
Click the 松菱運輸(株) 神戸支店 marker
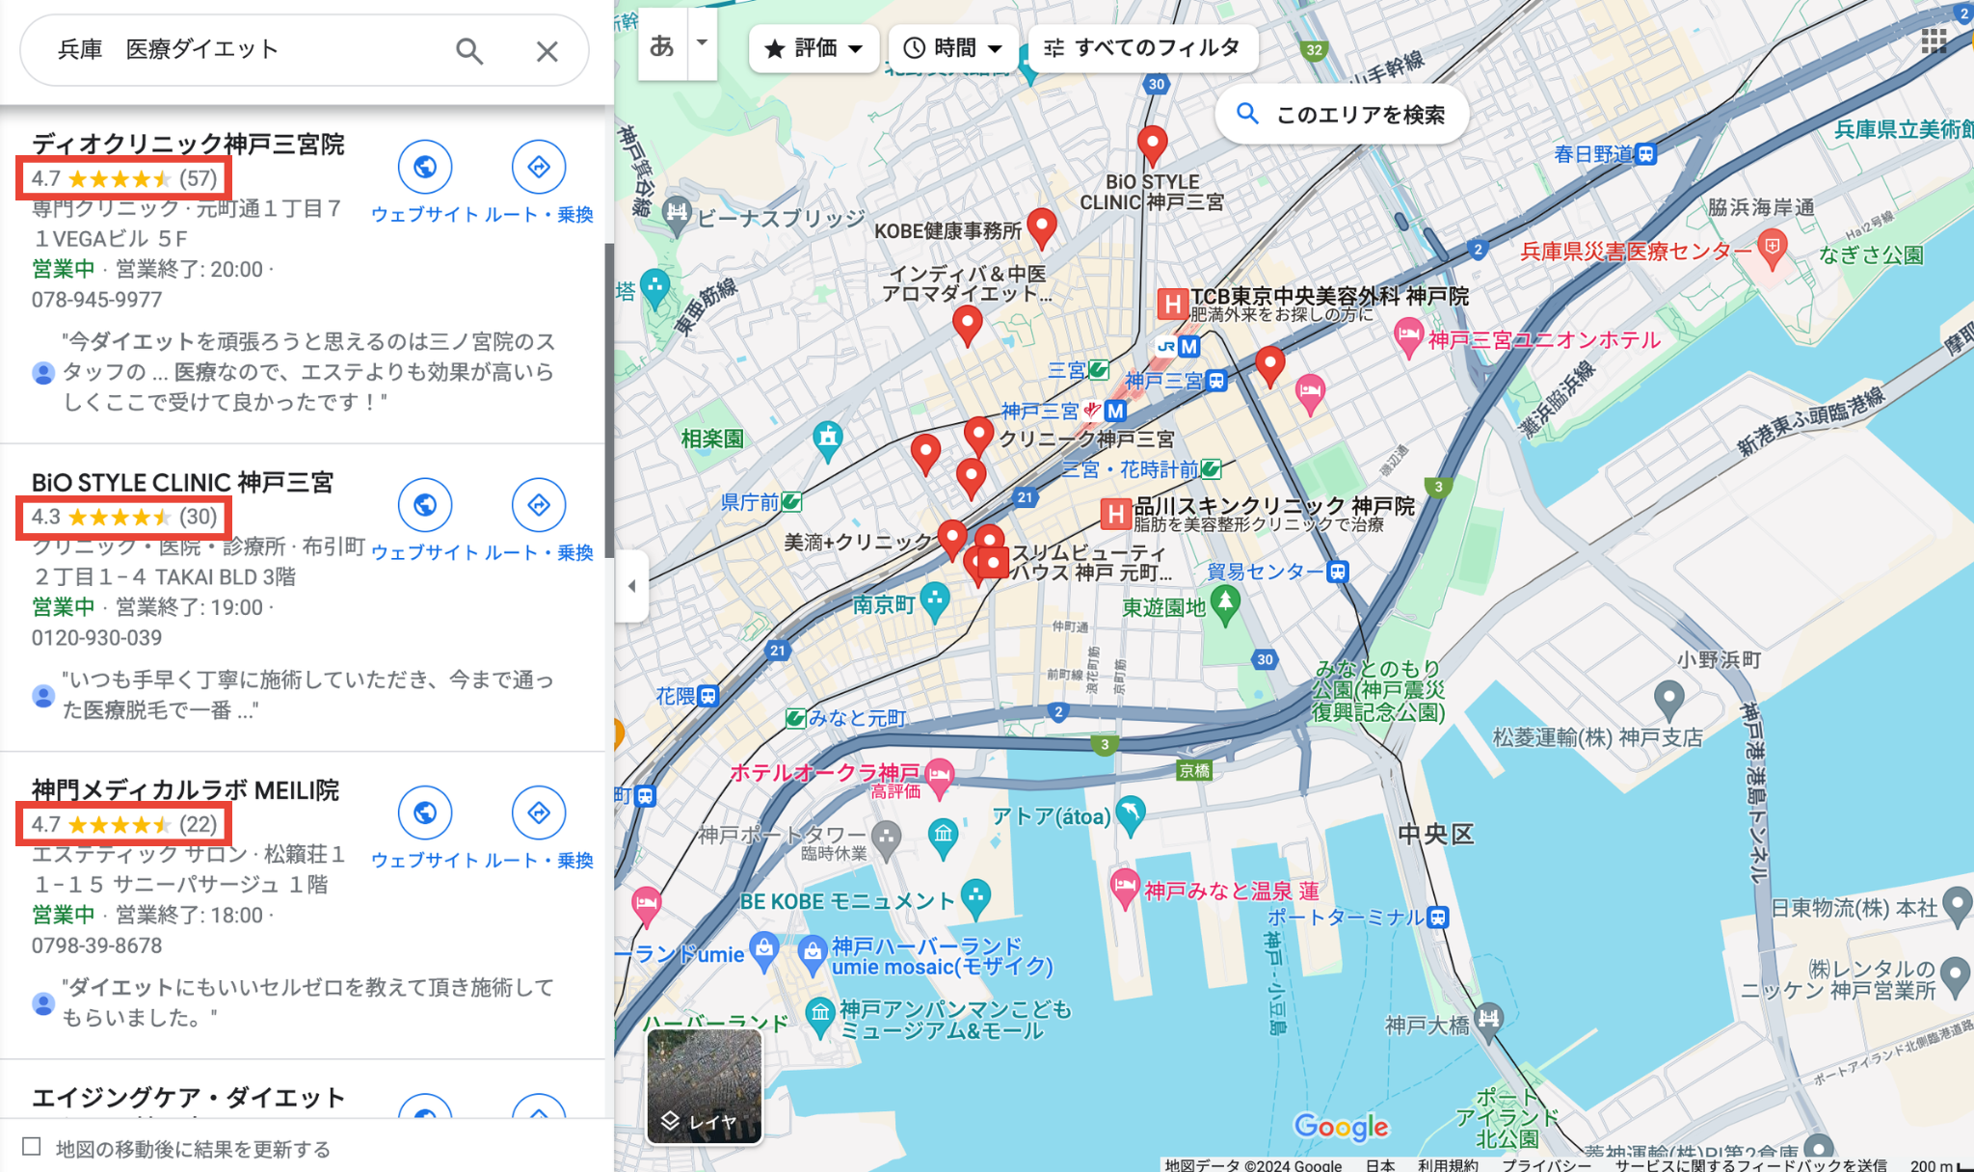(1668, 698)
